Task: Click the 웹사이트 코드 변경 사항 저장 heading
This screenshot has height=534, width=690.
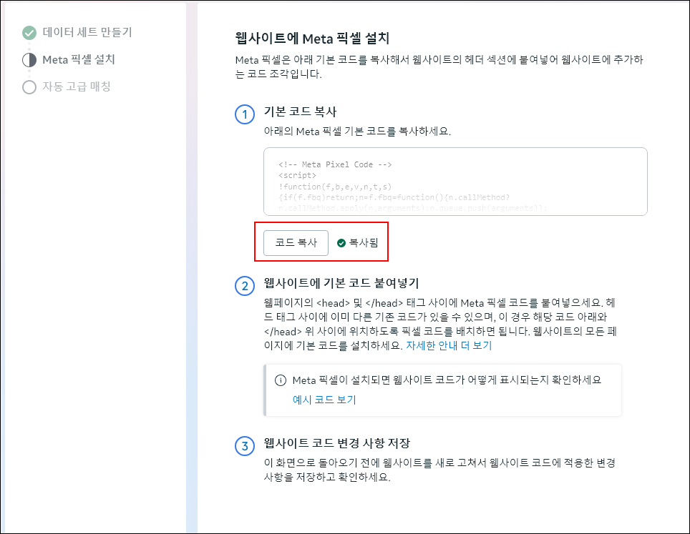Action: [336, 444]
